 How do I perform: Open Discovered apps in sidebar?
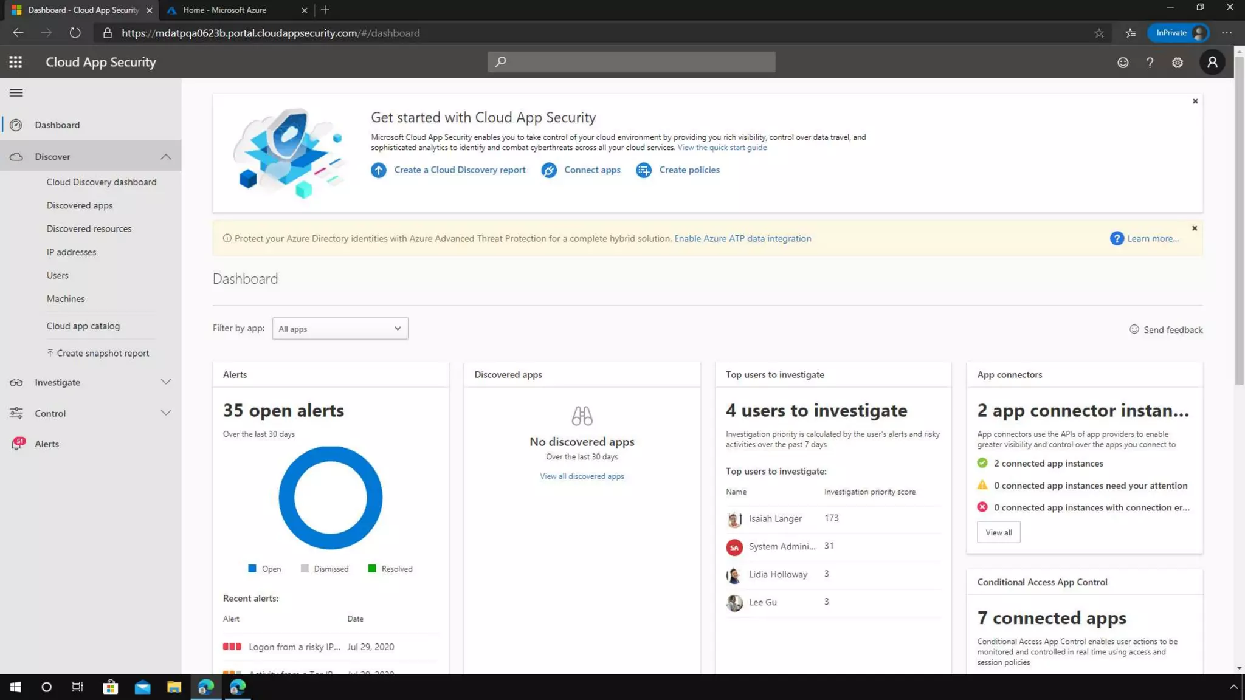click(80, 205)
